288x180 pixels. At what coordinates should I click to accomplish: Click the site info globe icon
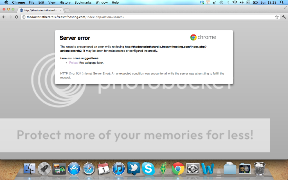pyautogui.click(x=24, y=17)
